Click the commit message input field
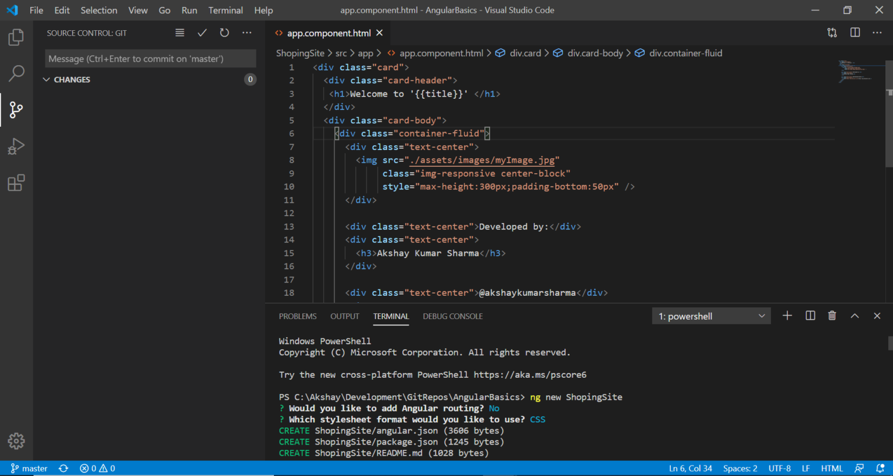 coord(151,59)
